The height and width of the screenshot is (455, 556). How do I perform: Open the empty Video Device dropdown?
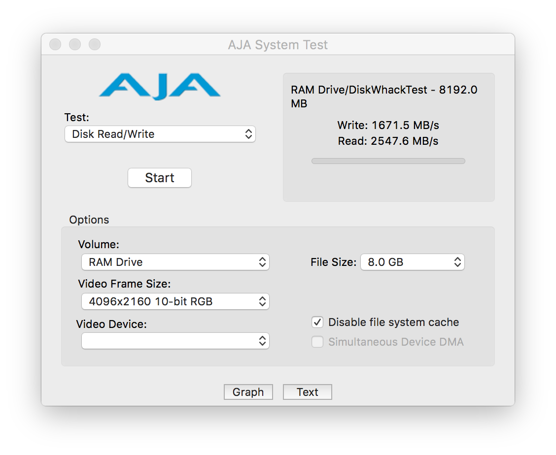pos(175,341)
